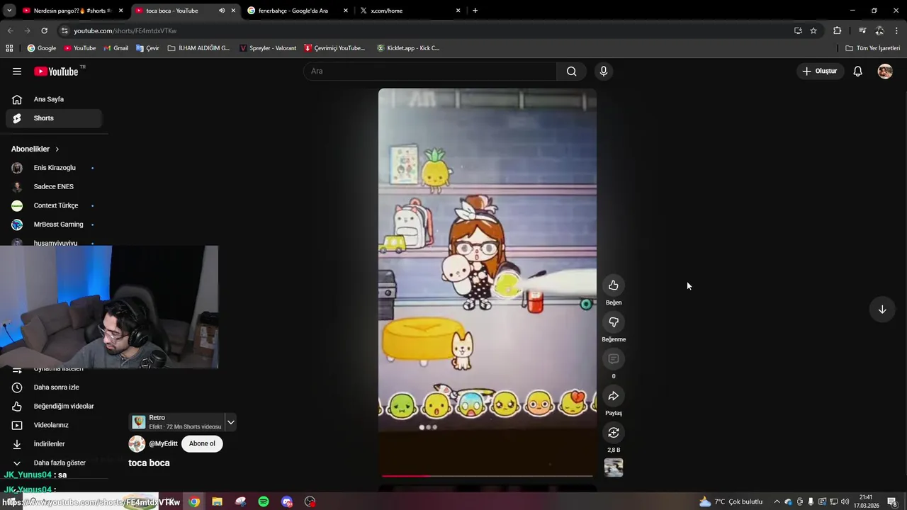Open Spotify from the taskbar

pyautogui.click(x=264, y=501)
